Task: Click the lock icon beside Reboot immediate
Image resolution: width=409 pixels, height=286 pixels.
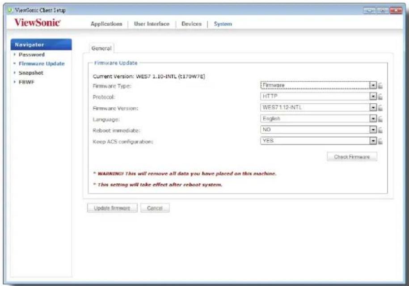Action: (x=380, y=130)
